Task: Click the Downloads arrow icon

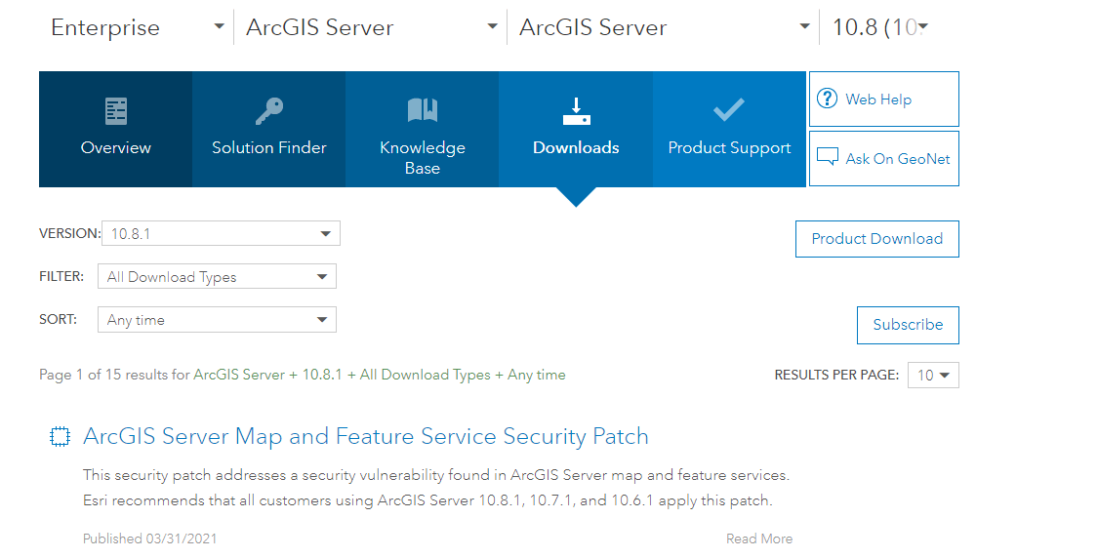Action: point(576,111)
